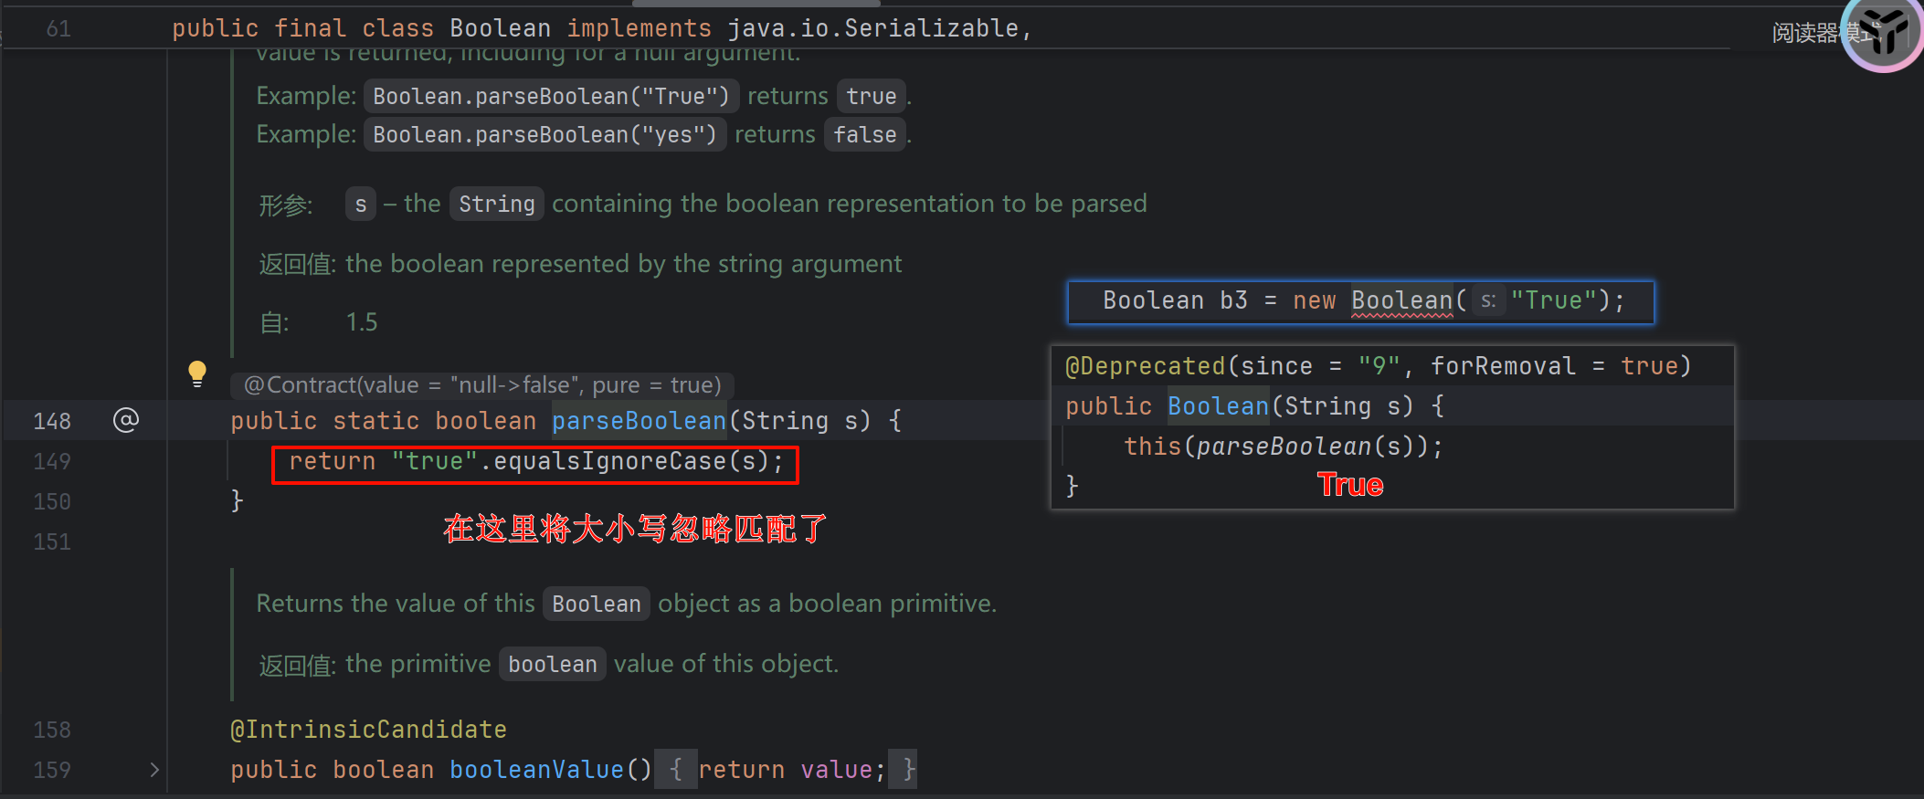Image resolution: width=1924 pixels, height=799 pixels.
Task: Click the @ gutter icon on line 148
Action: [x=126, y=420]
